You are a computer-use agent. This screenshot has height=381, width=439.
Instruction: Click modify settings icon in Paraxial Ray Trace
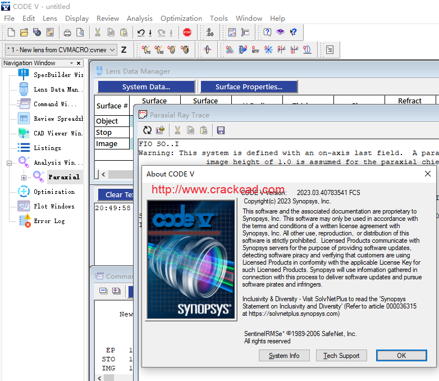(161, 130)
